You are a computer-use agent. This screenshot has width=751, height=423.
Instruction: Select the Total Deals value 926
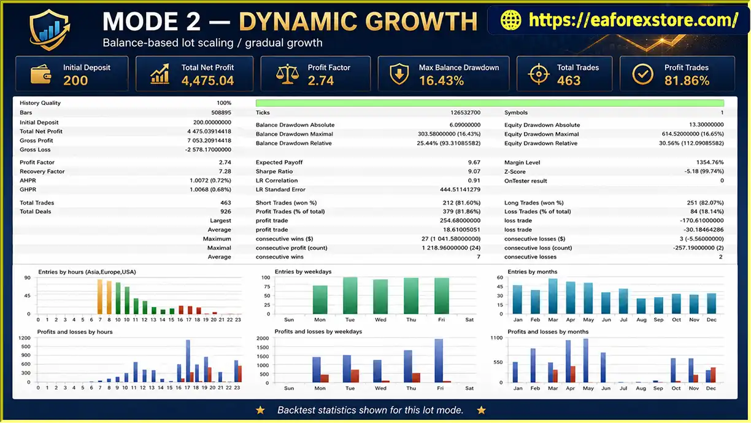click(x=226, y=212)
